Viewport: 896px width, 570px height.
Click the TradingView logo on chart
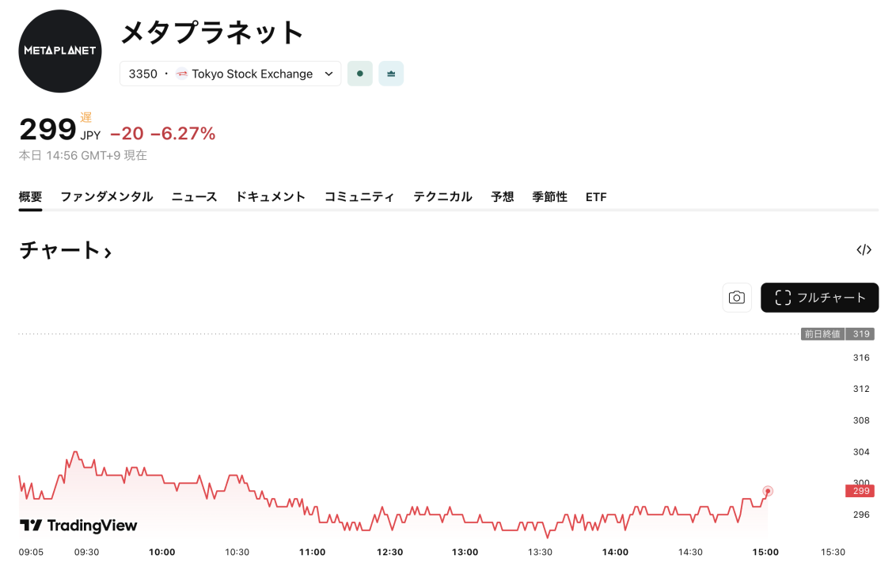[78, 526]
